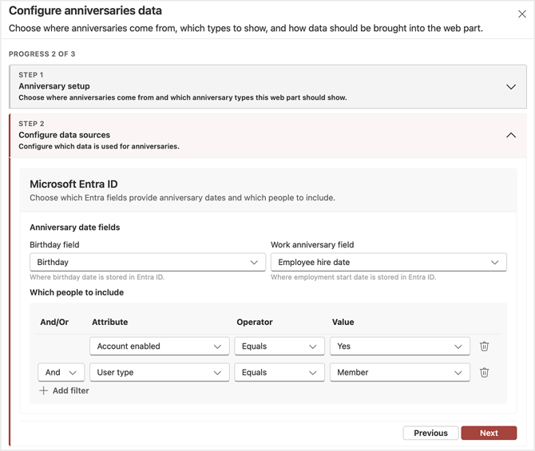Close the Configure anniversaries data dialog
Screen dimensions: 535x451
(522, 14)
